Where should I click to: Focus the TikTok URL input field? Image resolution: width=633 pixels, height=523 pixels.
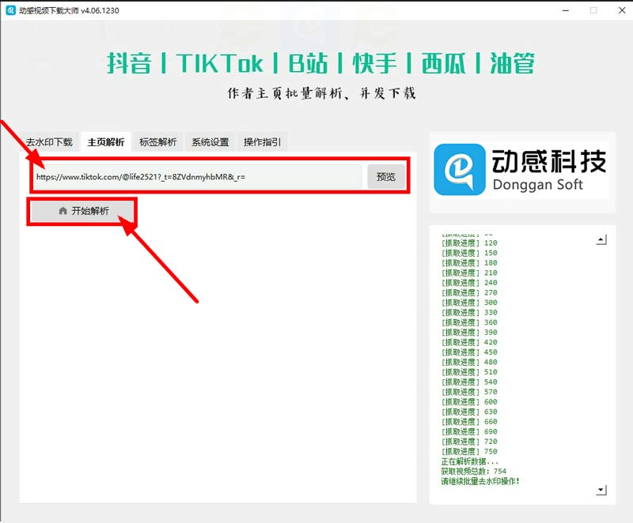point(197,176)
